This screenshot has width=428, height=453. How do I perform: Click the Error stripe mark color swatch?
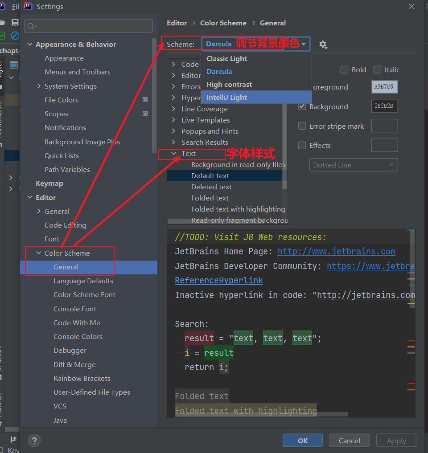tap(384, 126)
